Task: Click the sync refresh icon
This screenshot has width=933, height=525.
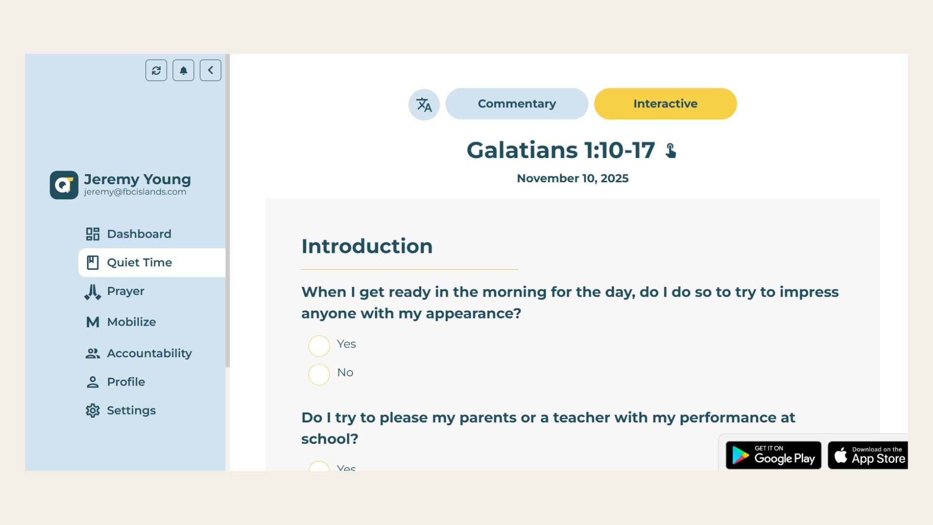Action: coord(156,70)
